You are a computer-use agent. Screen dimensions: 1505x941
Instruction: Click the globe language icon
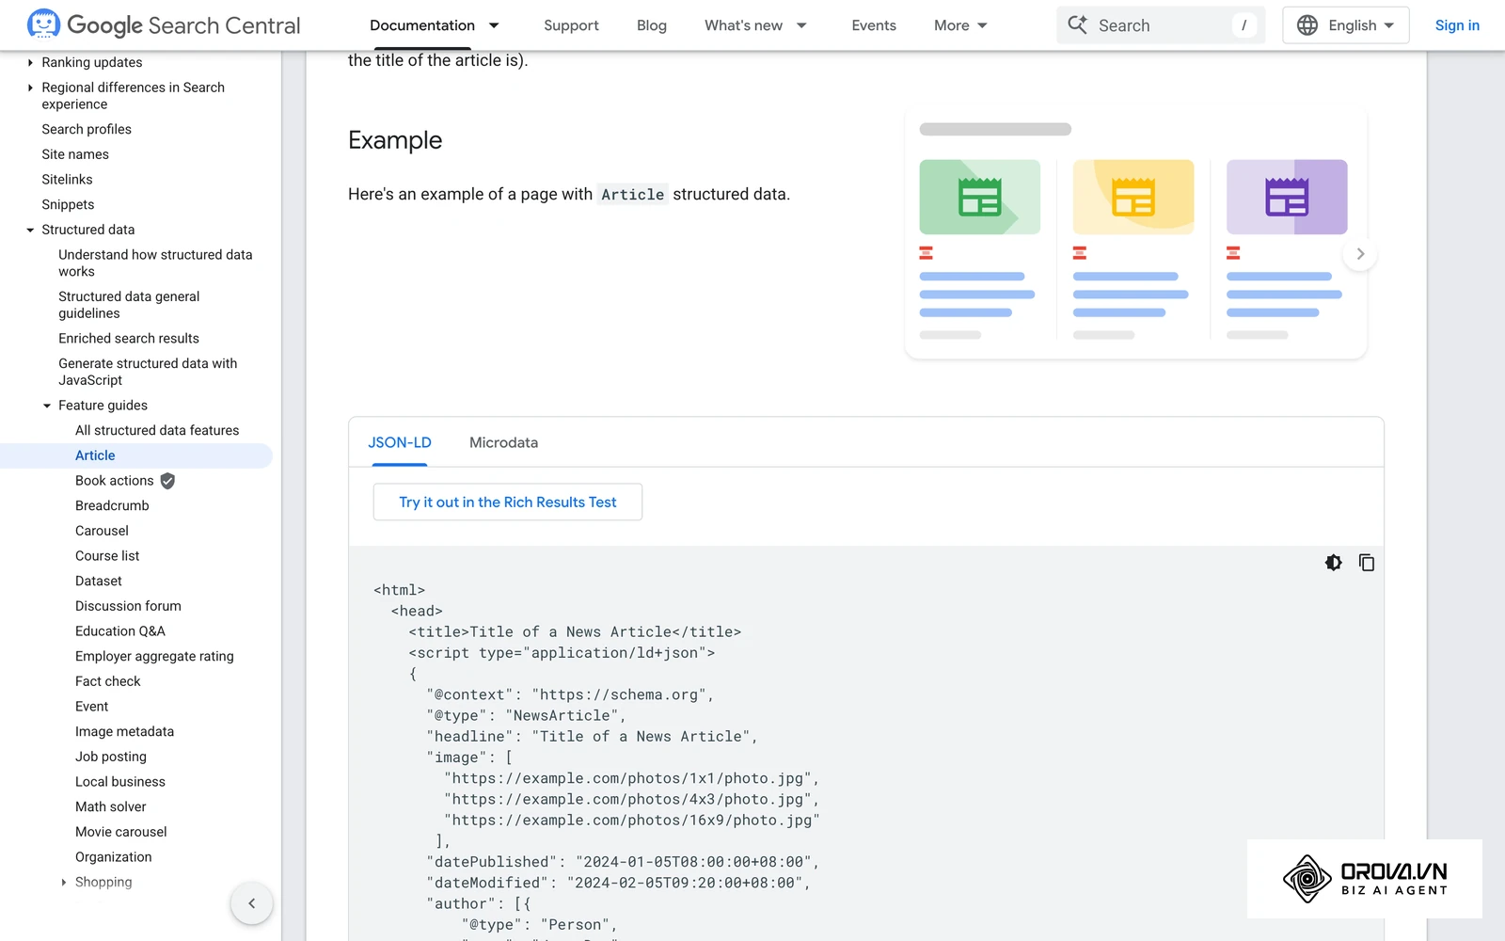tap(1307, 25)
